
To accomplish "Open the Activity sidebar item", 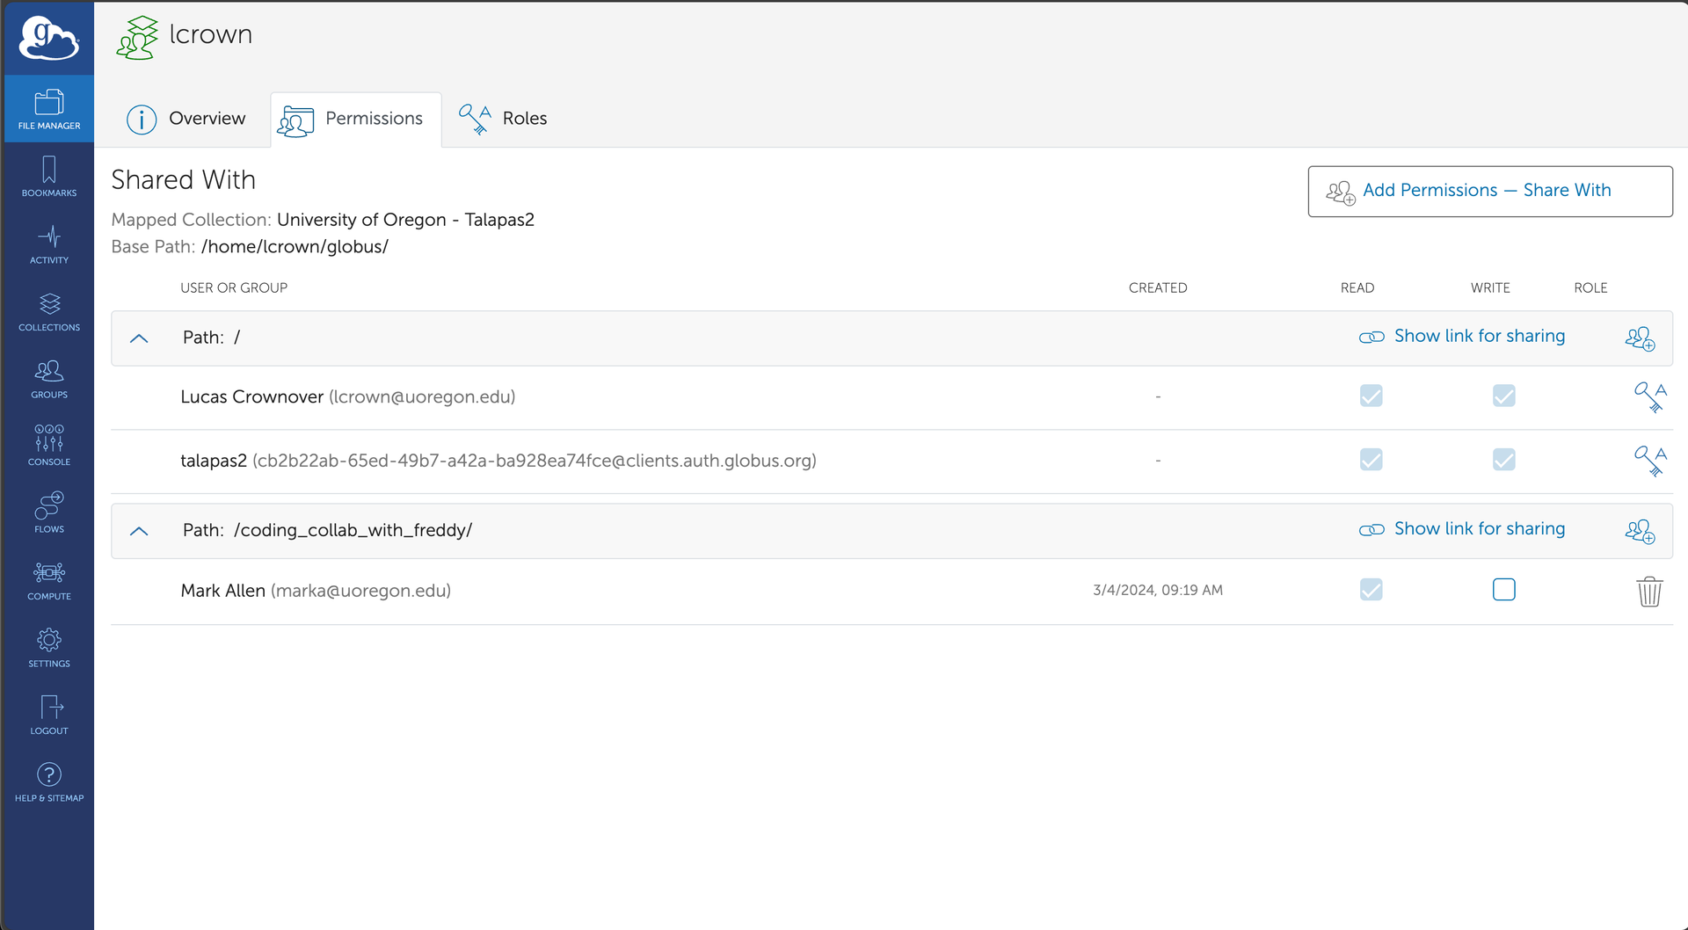I will 49,244.
